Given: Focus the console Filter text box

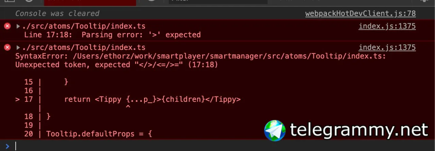Looking at the screenshot, I should click(x=218, y=2).
